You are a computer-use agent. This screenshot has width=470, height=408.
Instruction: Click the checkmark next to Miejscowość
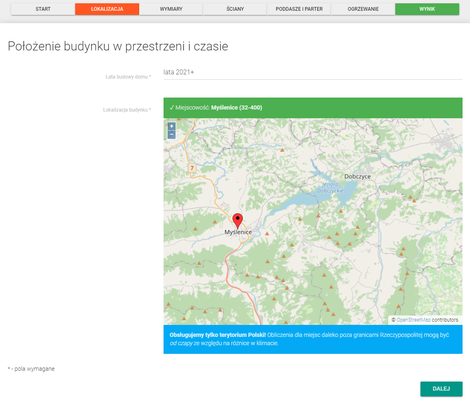172,108
